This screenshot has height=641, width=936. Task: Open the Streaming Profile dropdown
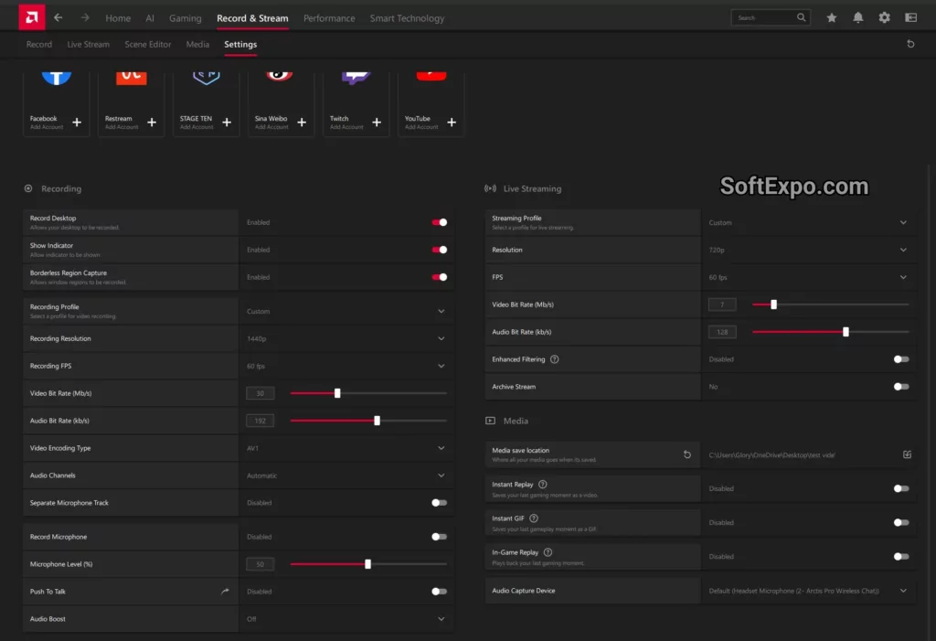[903, 222]
